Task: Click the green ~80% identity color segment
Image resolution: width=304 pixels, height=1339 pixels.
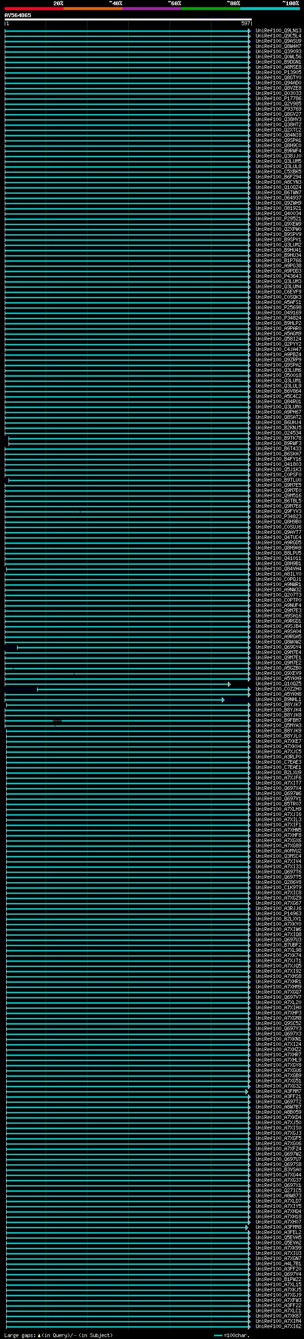Action: [211, 9]
